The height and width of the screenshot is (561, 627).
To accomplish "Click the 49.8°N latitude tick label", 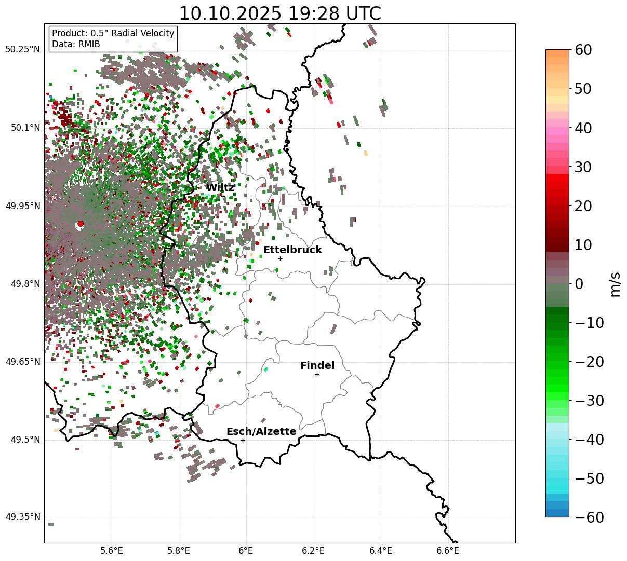I will [25, 284].
